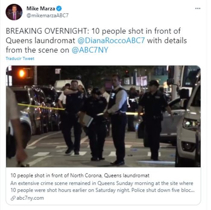Open the three-dot tweet options menu

point(198,8)
